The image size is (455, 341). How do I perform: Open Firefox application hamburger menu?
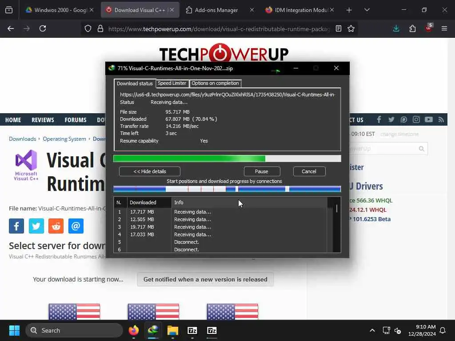click(444, 28)
